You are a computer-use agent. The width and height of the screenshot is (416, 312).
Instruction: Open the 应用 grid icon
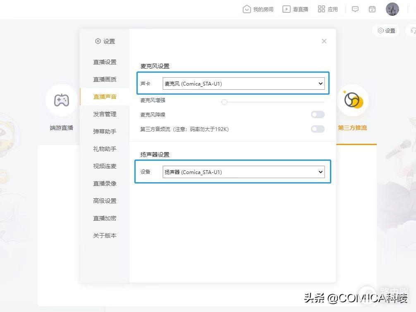click(x=321, y=9)
